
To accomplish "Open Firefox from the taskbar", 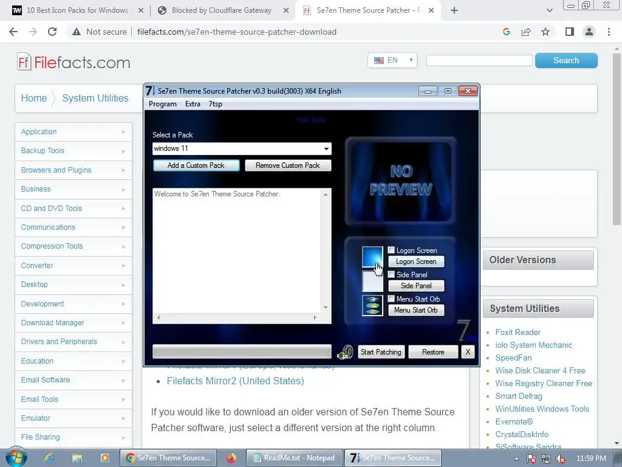I will point(231,458).
